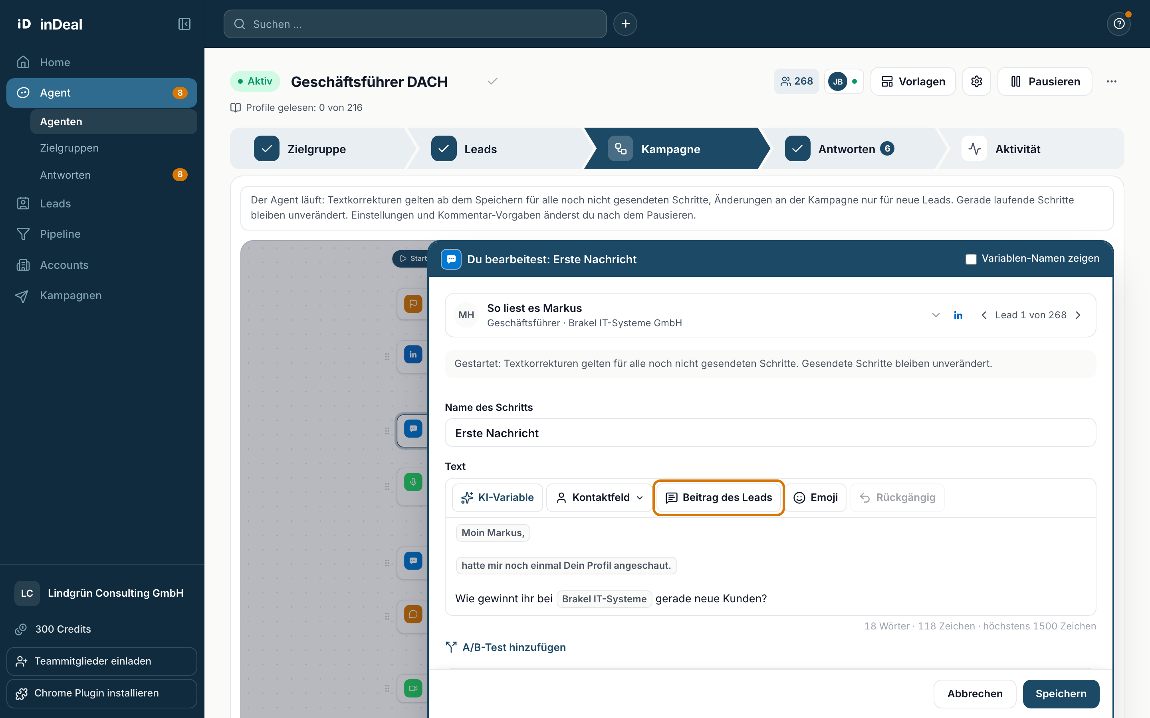The image size is (1150, 718).
Task: Select the green microphone voice step node
Action: click(x=413, y=482)
